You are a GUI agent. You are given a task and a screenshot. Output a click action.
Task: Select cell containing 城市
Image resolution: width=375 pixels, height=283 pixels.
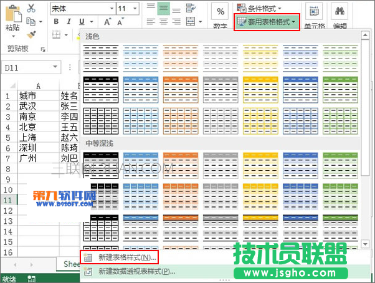click(38, 96)
